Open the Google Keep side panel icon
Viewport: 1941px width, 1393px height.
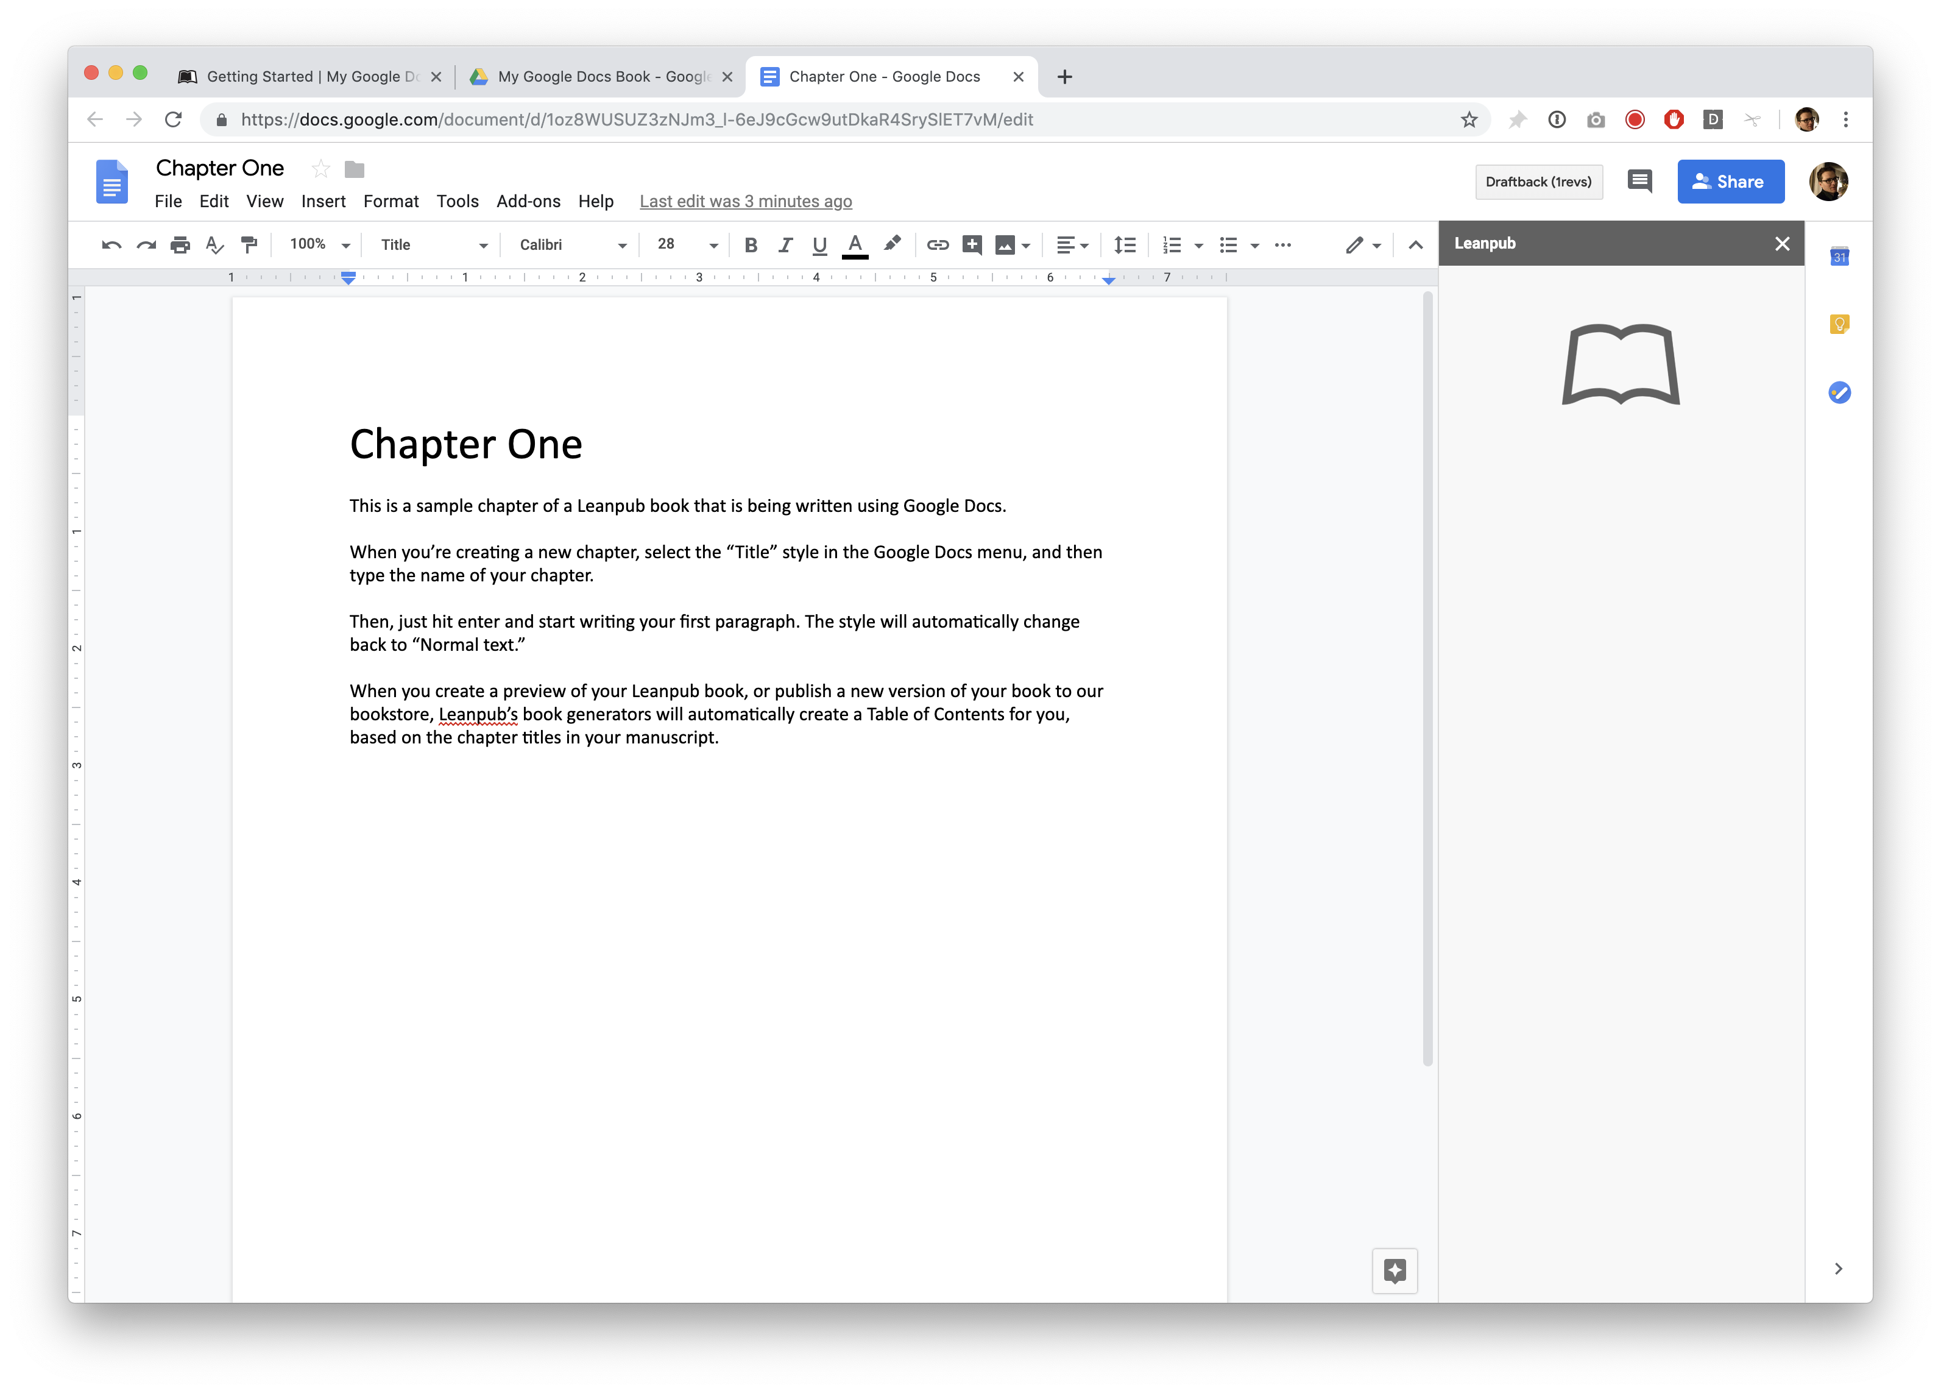coord(1839,325)
